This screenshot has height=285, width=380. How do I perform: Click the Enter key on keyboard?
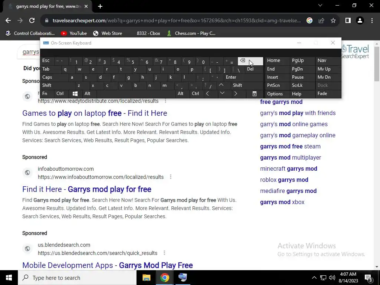point(243,77)
